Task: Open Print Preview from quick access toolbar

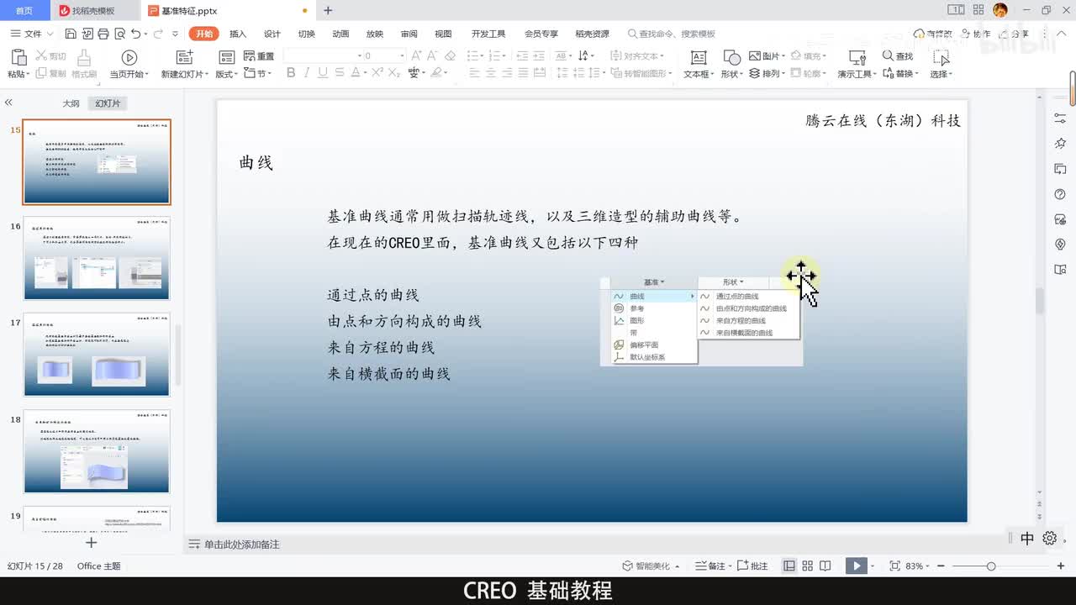Action: pos(119,34)
